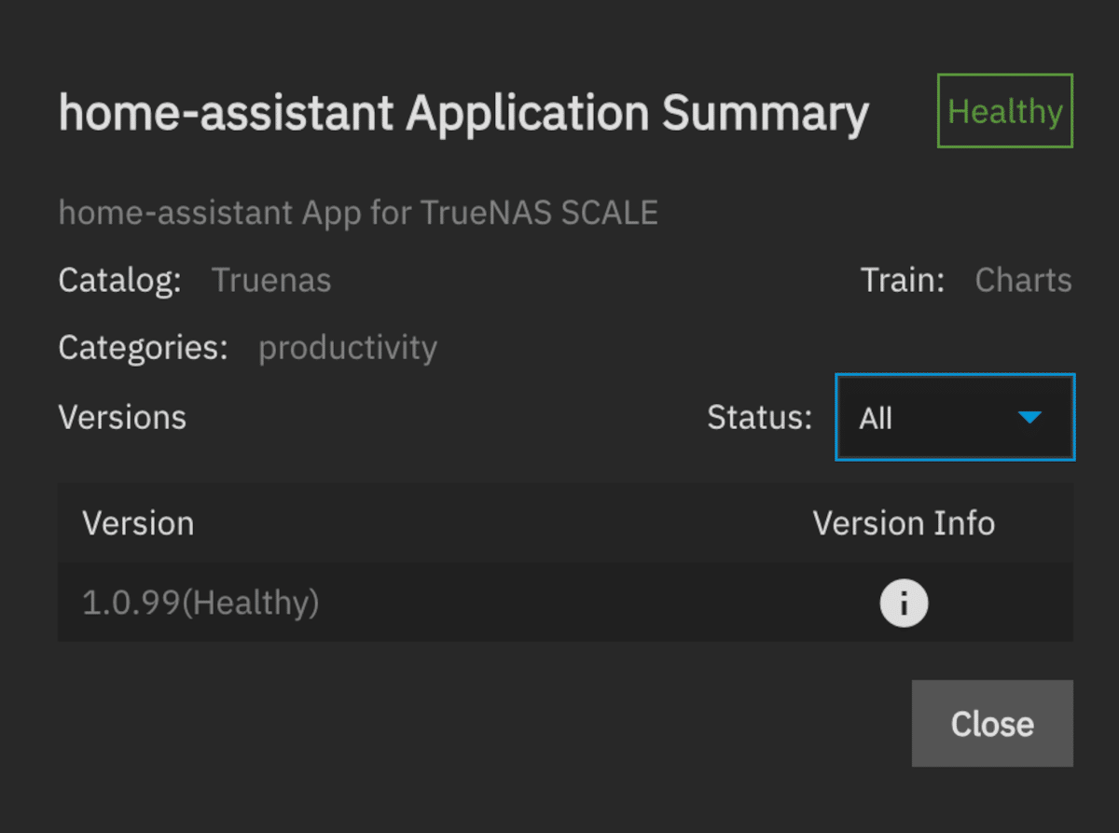The width and height of the screenshot is (1119, 833).
Task: Click the Status: label
Action: click(760, 417)
